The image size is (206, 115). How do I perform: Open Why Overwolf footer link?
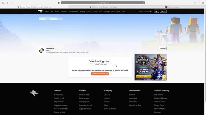(x=59, y=102)
